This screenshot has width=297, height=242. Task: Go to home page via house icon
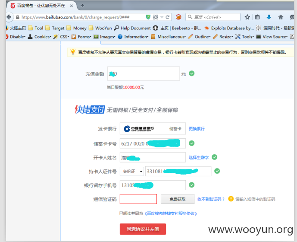coord(281,17)
